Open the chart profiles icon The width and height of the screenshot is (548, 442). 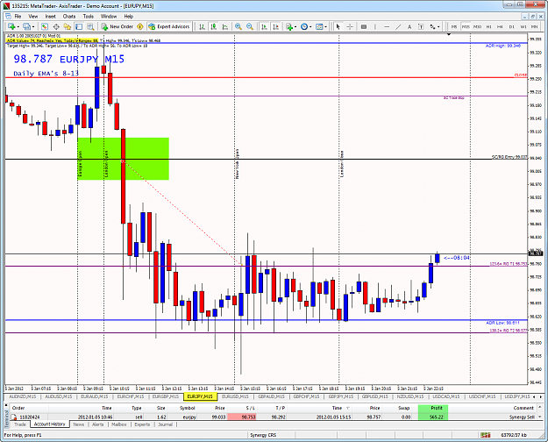pos(26,26)
